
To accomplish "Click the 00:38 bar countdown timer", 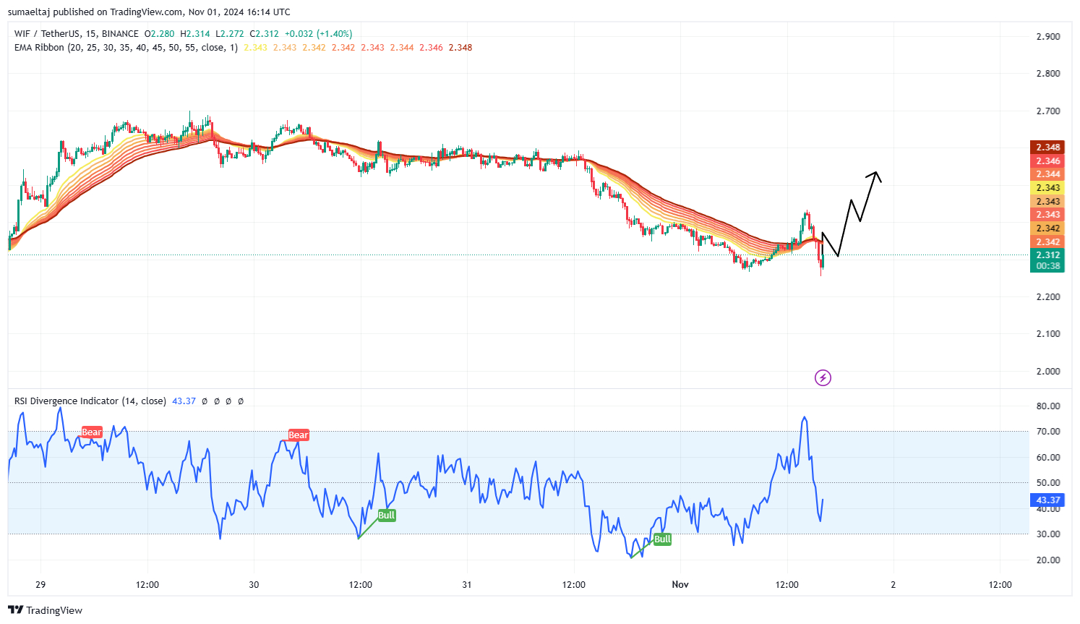I will [x=1047, y=266].
